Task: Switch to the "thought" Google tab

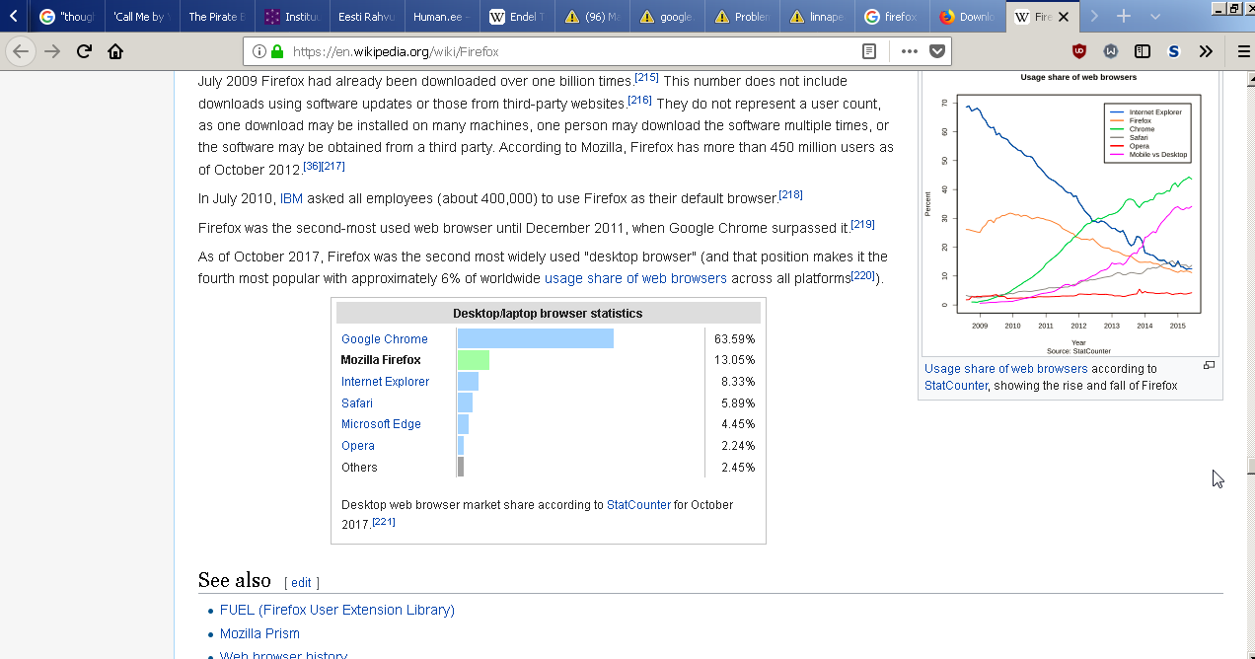Action: [67, 17]
